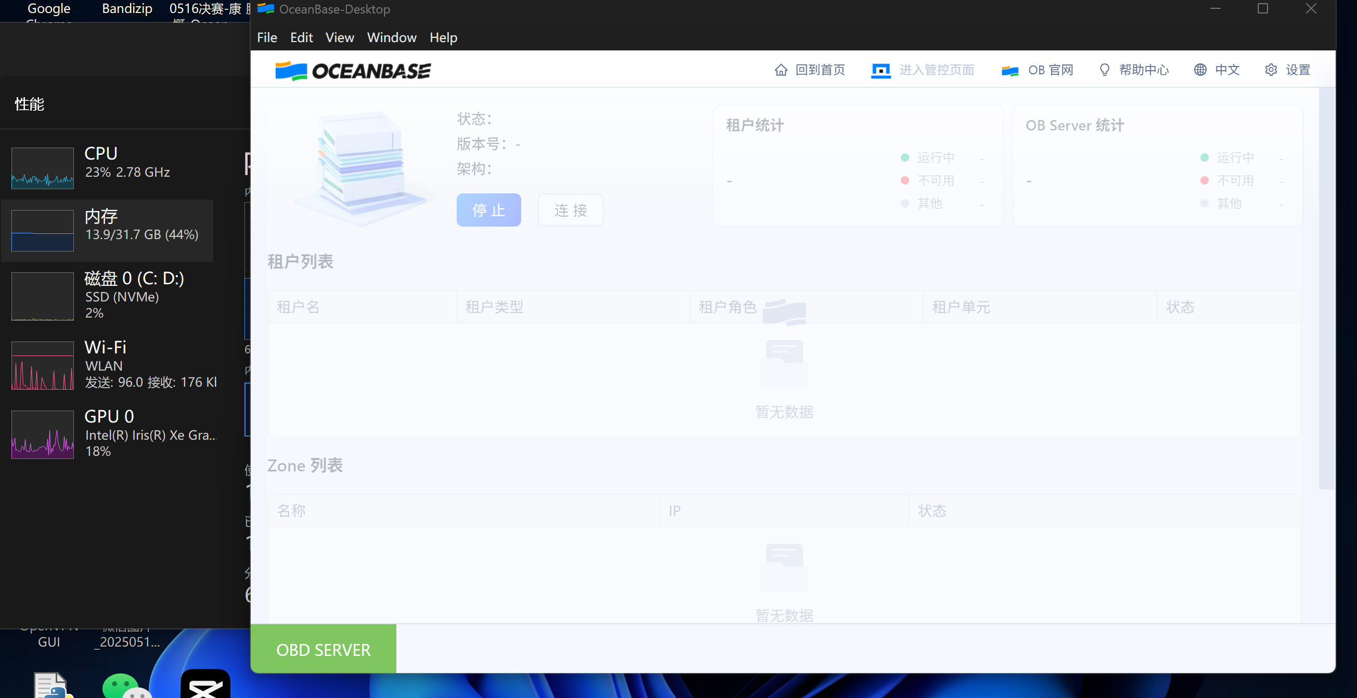1357x698 pixels.
Task: Open the File menu
Action: point(266,37)
